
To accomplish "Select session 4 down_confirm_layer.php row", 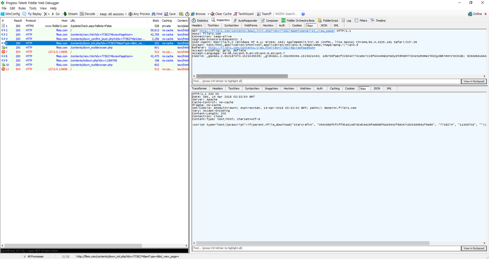I will 94,39.
